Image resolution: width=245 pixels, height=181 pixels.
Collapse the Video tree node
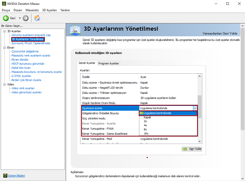pos(5,84)
